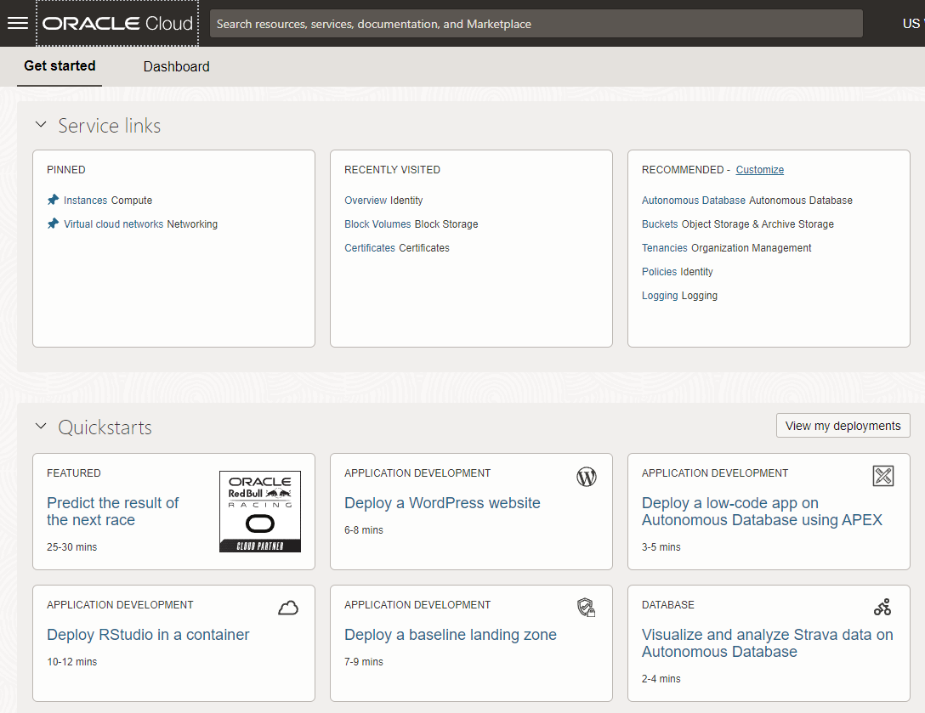Open the US region selector
The width and height of the screenshot is (925, 713).
coord(912,24)
